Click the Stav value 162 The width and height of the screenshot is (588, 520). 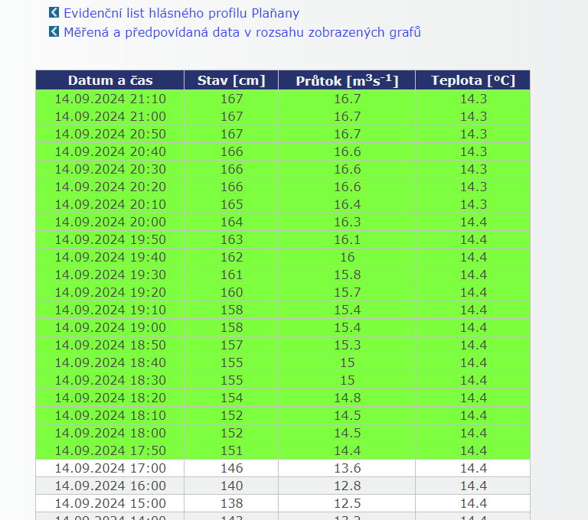231,257
